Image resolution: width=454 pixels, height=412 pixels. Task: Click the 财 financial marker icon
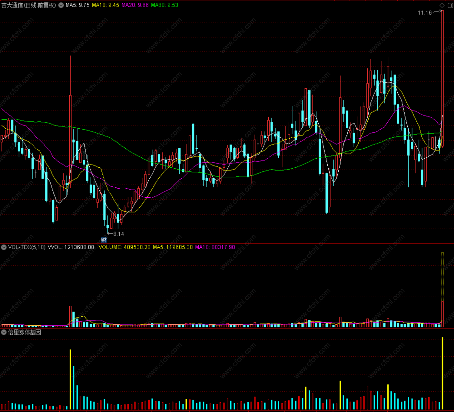[x=104, y=240]
